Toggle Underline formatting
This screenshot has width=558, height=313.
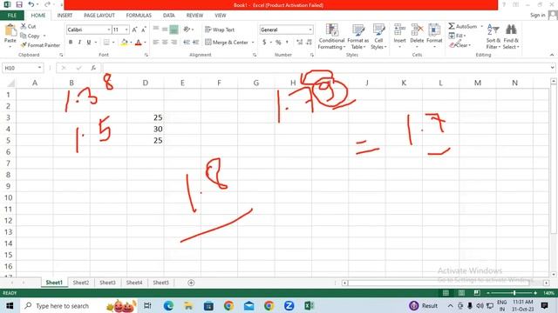point(89,43)
